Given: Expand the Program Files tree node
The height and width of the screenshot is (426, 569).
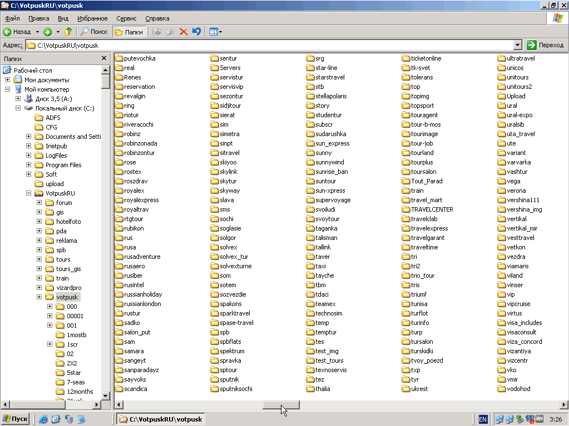Looking at the screenshot, I should click(x=28, y=165).
